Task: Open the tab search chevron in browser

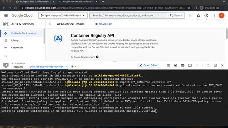Action: [224, 1]
